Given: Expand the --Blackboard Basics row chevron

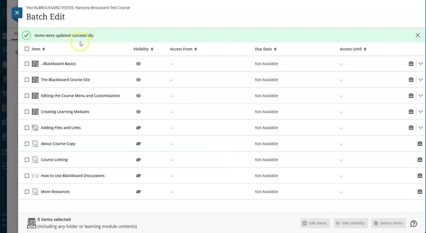Looking at the screenshot, I should [x=421, y=64].
